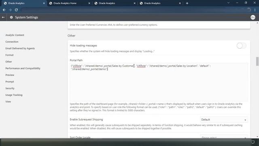Open Usage Tracking section
259x146 pixels.
14,95
